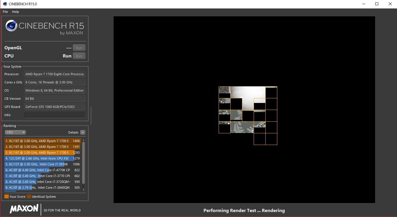Click the GFX Board GeForce GTX 1060 field
The image size is (397, 217).
click(x=55, y=107)
